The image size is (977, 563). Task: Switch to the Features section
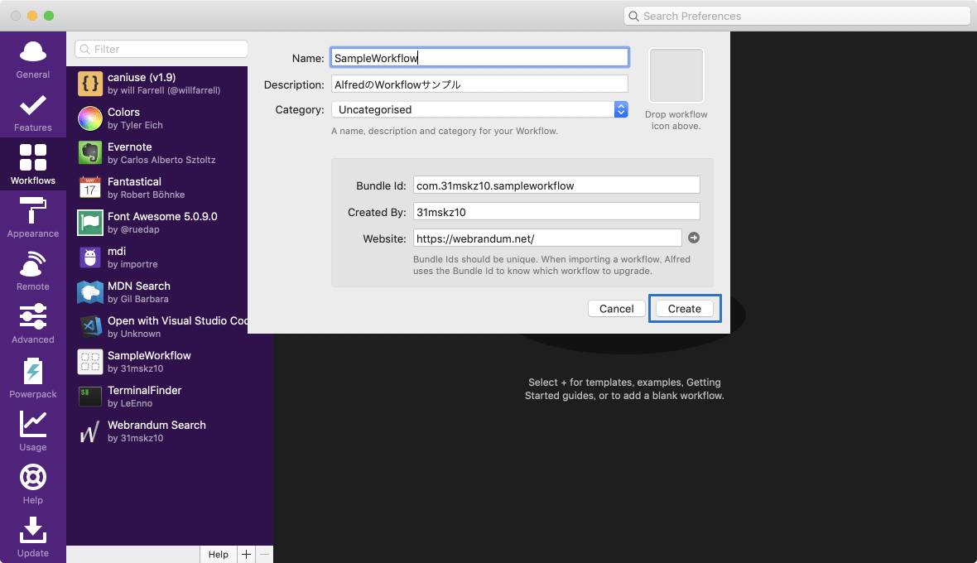pos(32,112)
